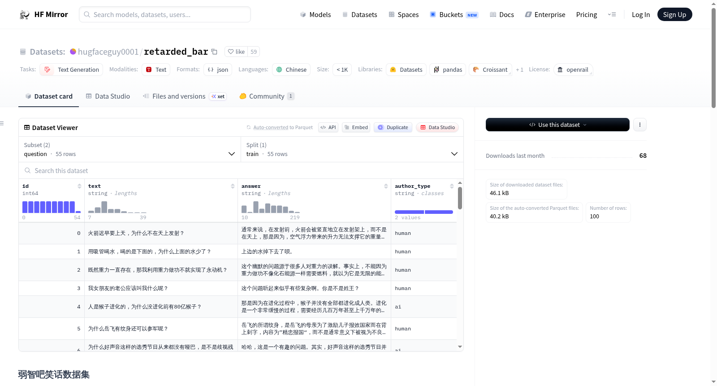Open Docs in top navigation
The height and width of the screenshot is (386, 717).
(502, 15)
